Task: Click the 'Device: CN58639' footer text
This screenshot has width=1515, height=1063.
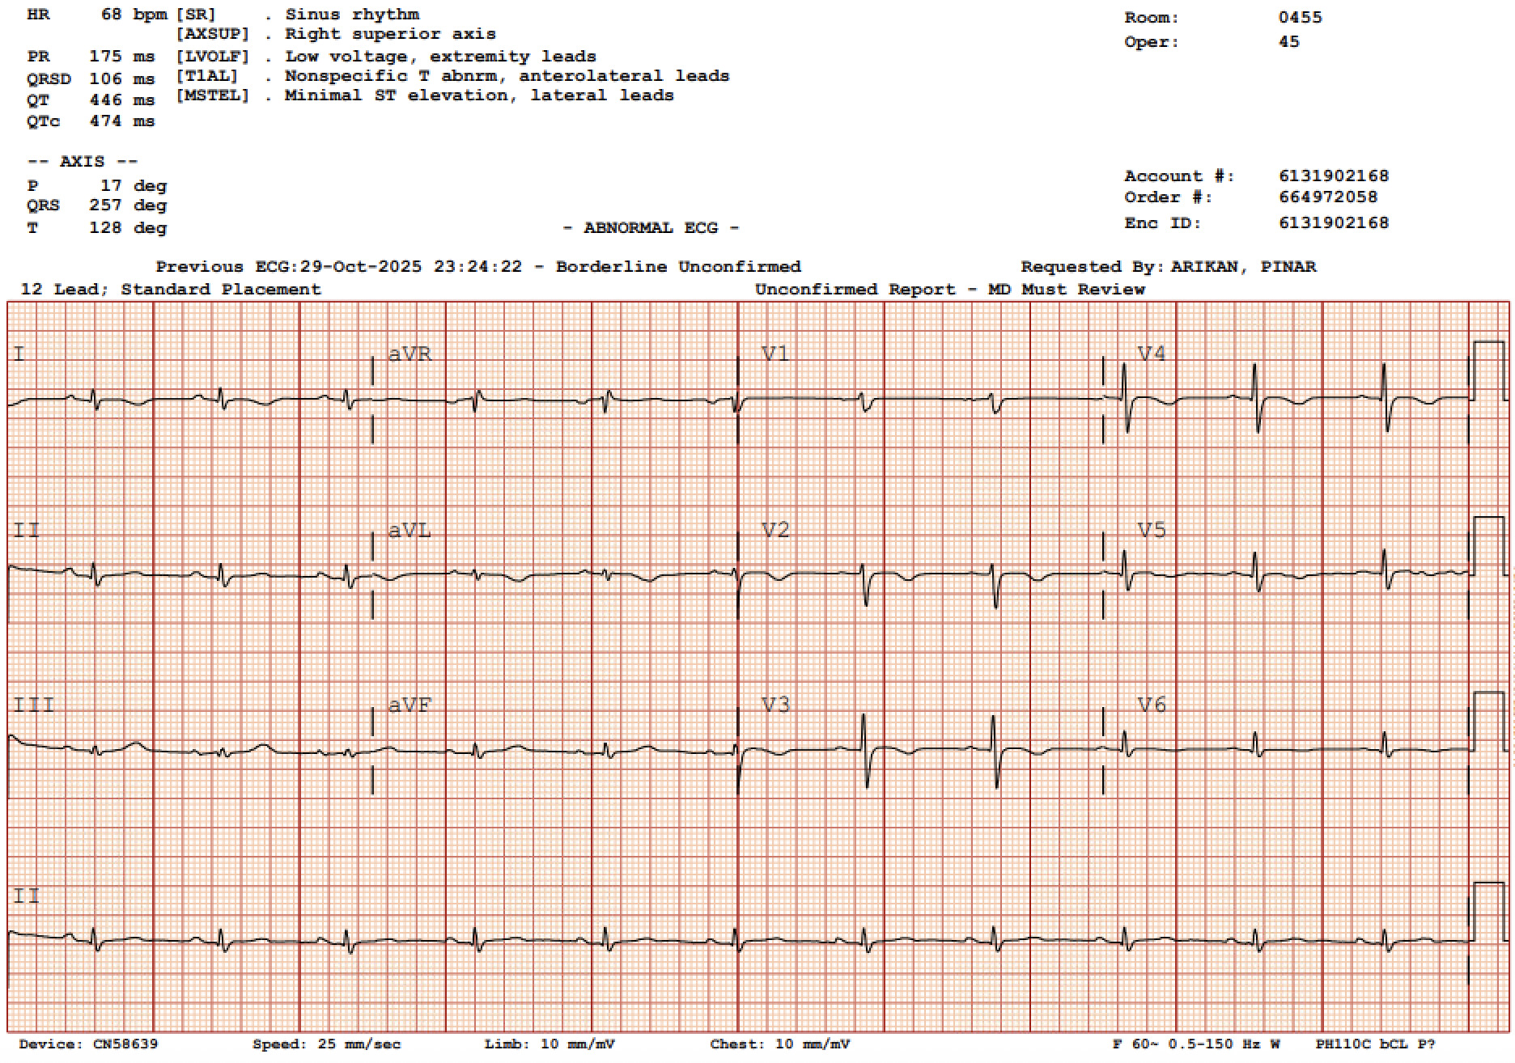Action: 88,1044
